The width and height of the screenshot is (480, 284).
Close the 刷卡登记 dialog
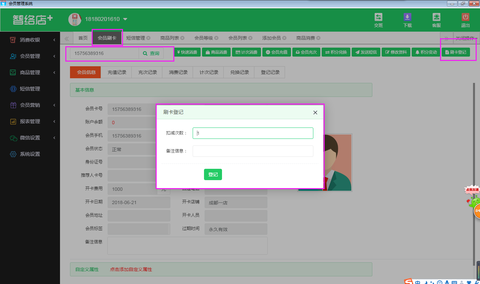(x=315, y=113)
